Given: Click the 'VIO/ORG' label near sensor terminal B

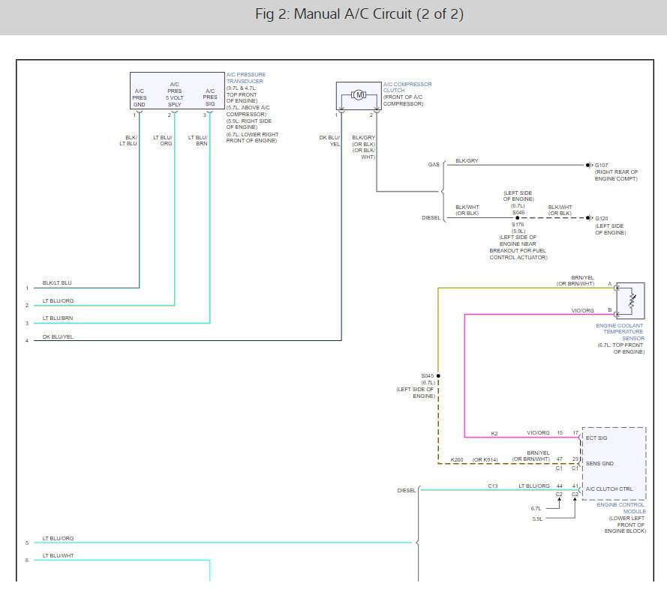Looking at the screenshot, I should point(582,310).
